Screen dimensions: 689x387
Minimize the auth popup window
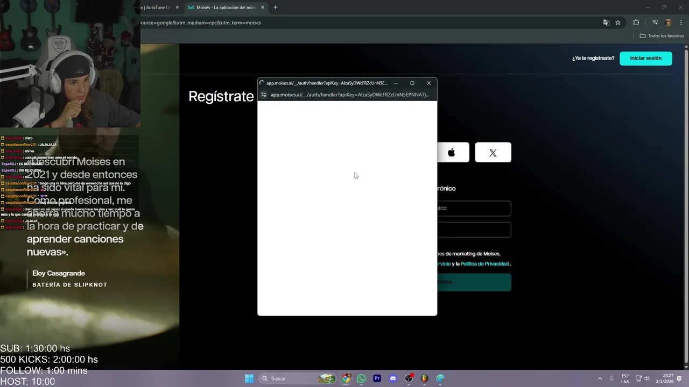[x=396, y=83]
